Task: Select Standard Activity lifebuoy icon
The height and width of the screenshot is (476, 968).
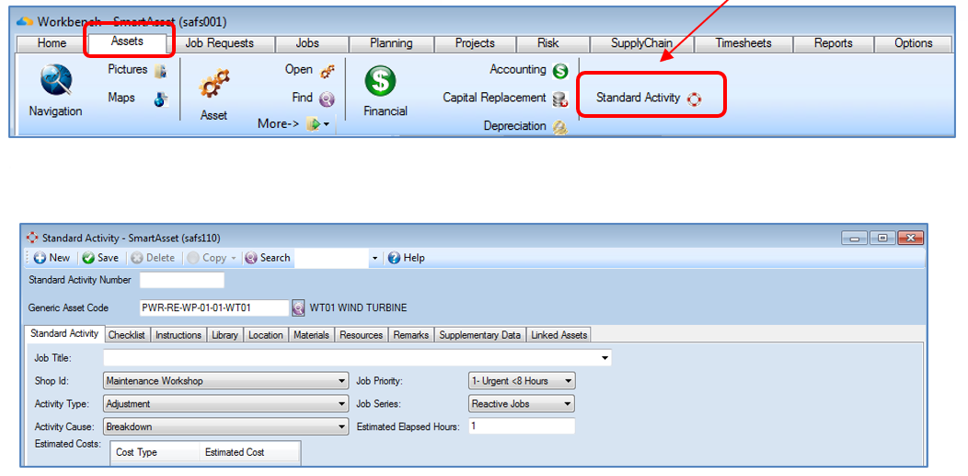Action: 695,99
